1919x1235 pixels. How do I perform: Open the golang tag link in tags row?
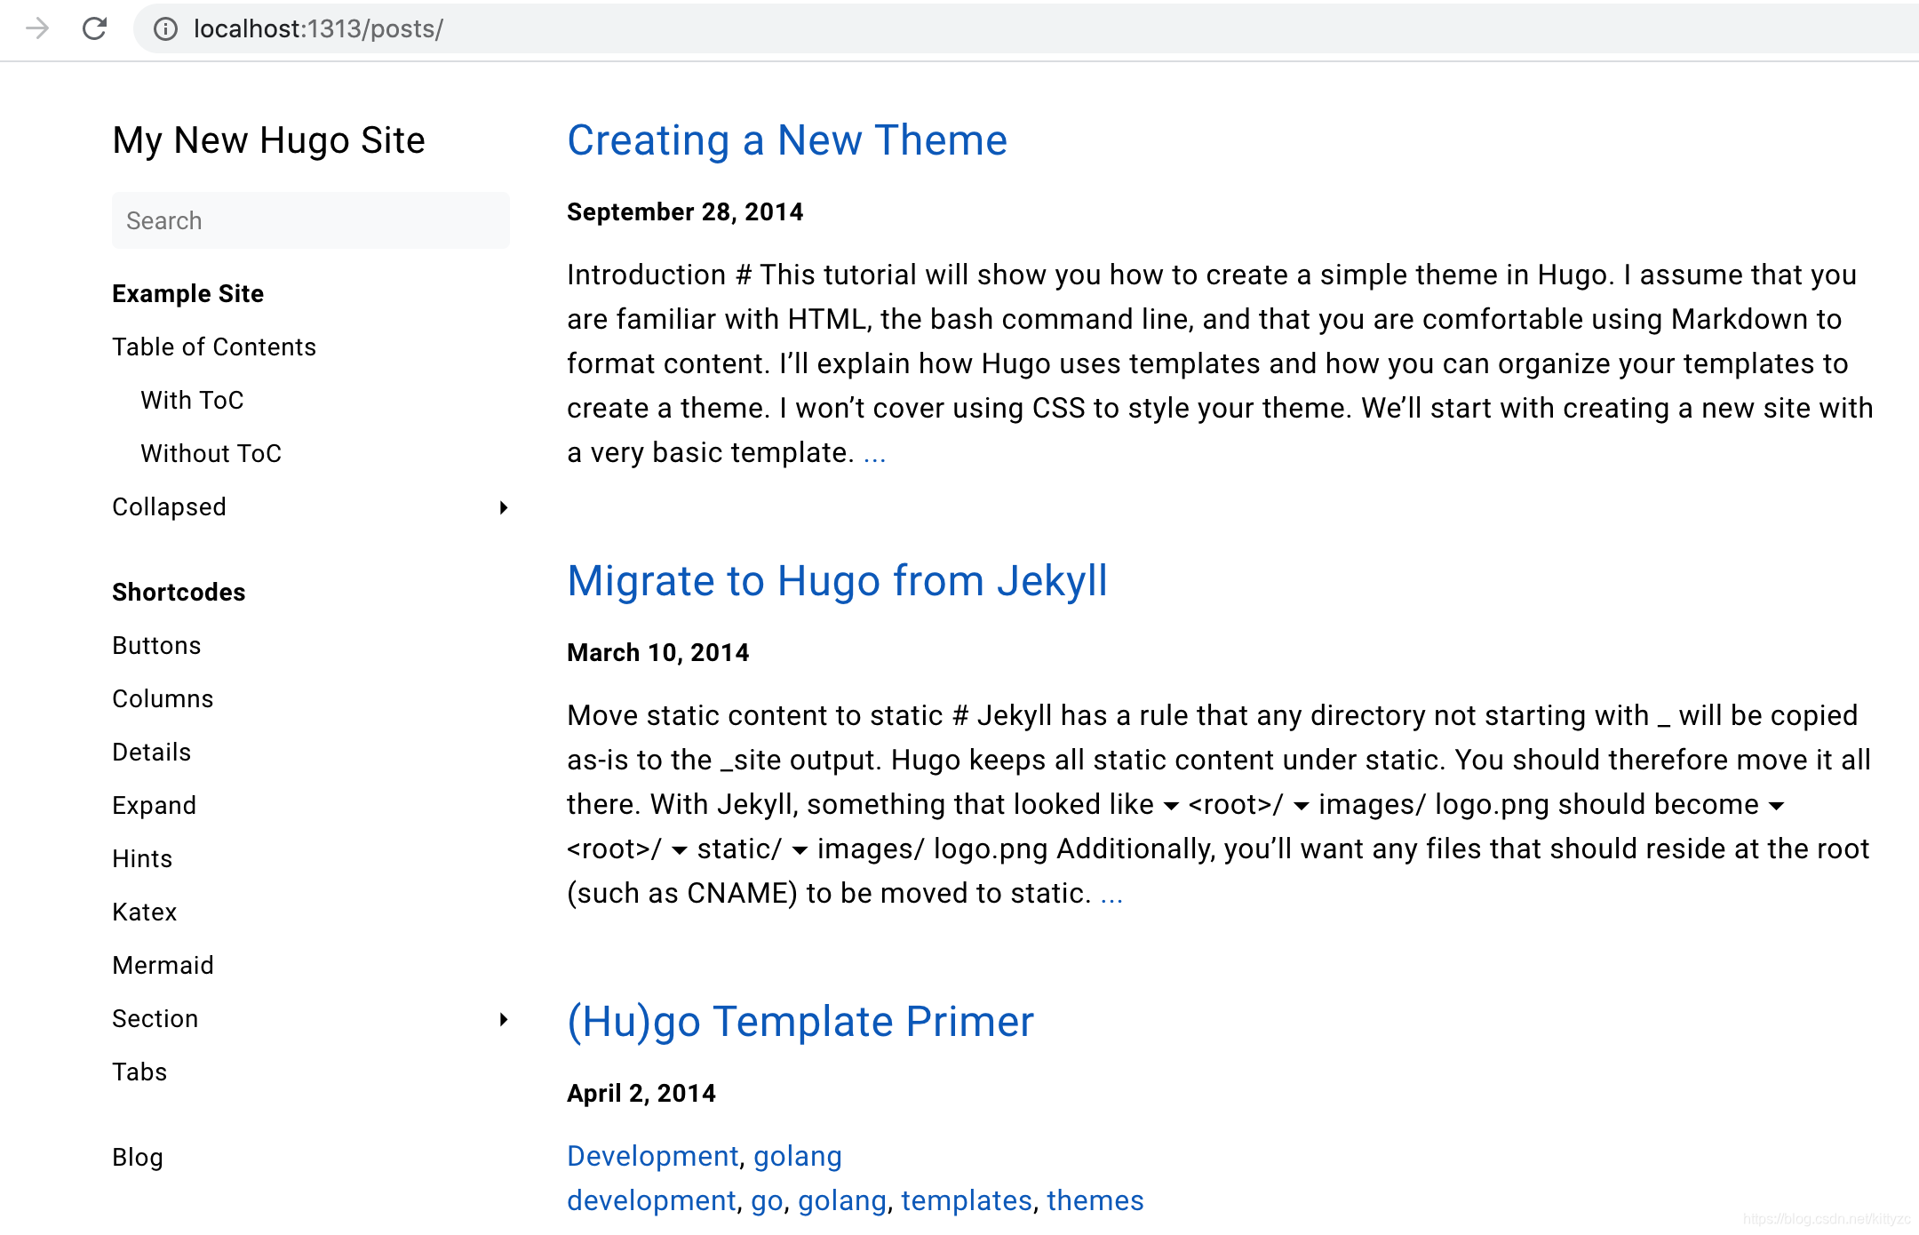pyautogui.click(x=842, y=1201)
